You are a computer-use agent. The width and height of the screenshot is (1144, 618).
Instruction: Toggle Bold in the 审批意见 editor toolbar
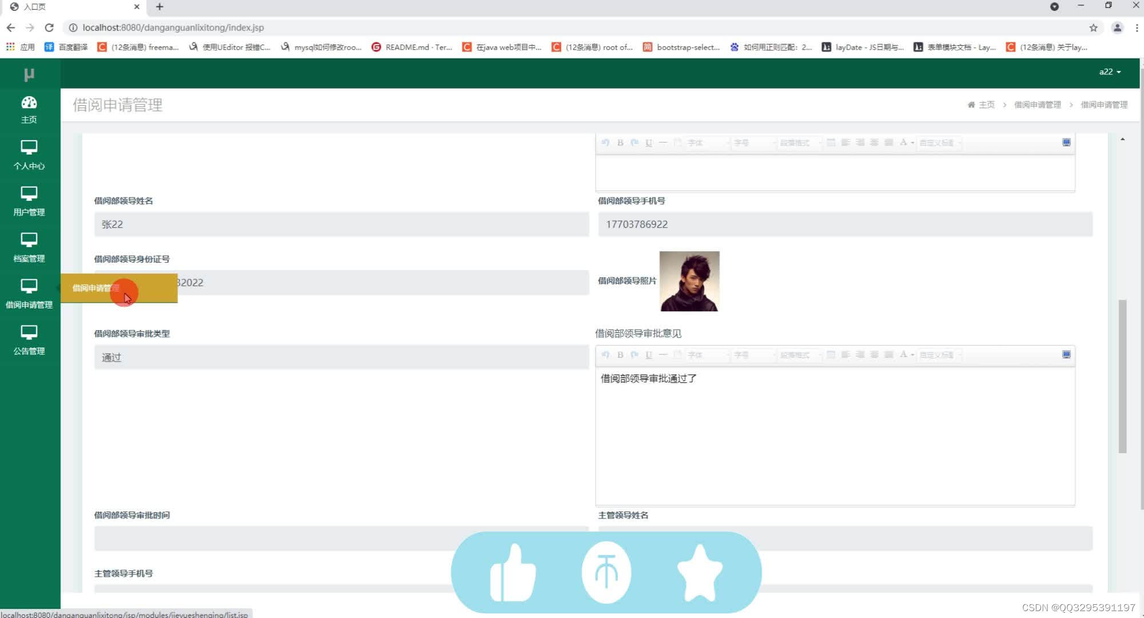[620, 355]
